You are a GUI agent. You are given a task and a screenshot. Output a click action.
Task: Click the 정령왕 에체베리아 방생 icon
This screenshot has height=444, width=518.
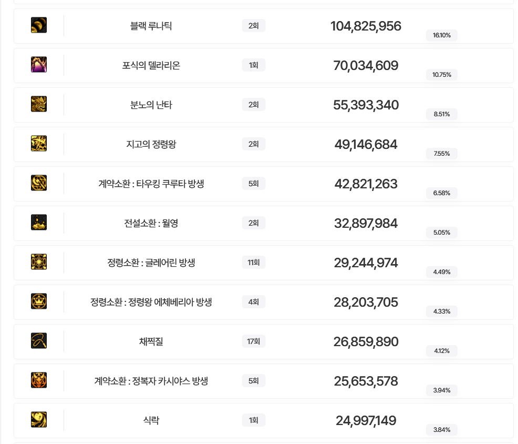39,301
